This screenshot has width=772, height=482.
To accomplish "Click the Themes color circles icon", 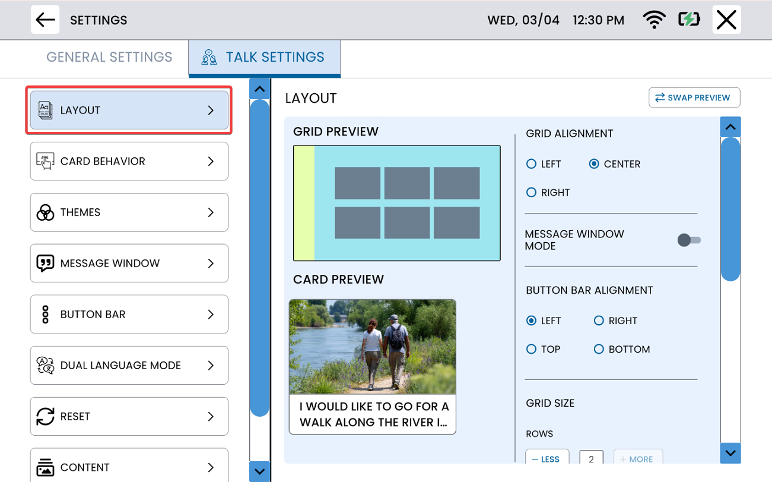I will click(45, 213).
